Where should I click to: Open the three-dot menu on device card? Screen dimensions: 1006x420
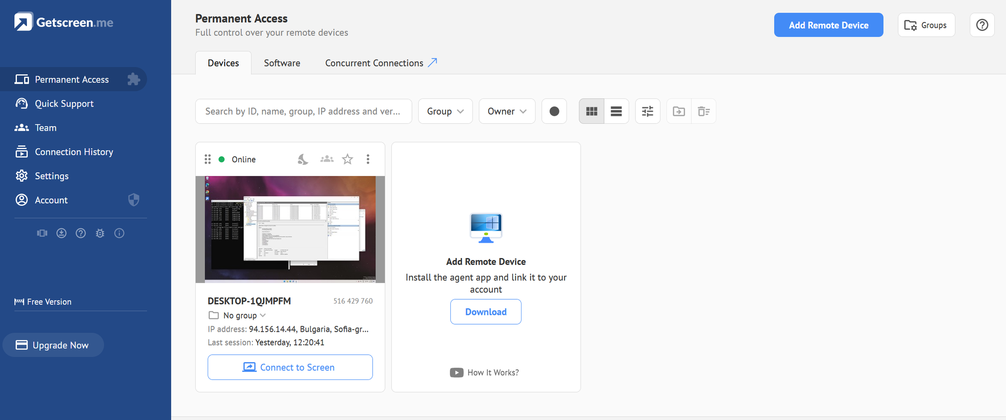368,159
